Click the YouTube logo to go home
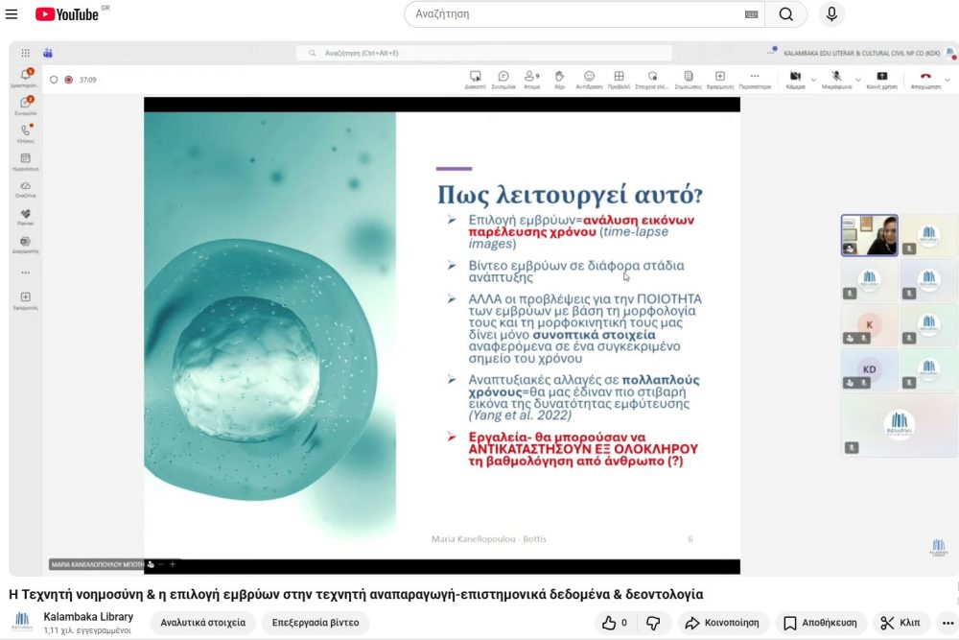 pyautogui.click(x=67, y=14)
